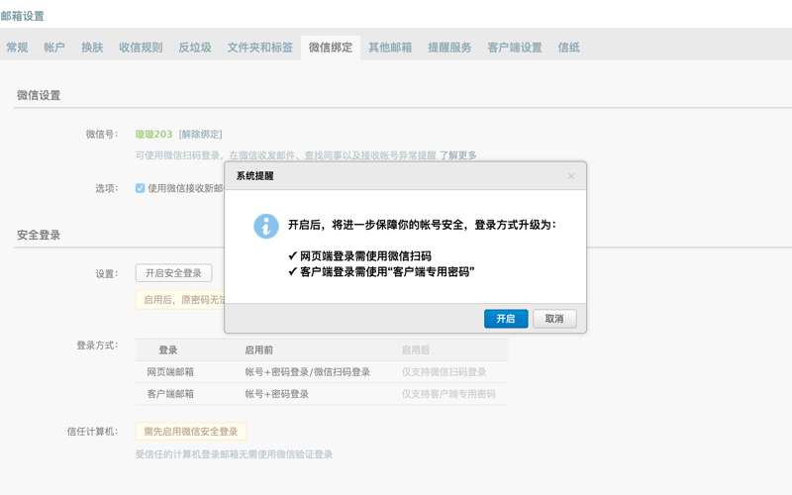Select the 微信绑定 tab
Image resolution: width=792 pixels, height=495 pixels.
coord(331,48)
